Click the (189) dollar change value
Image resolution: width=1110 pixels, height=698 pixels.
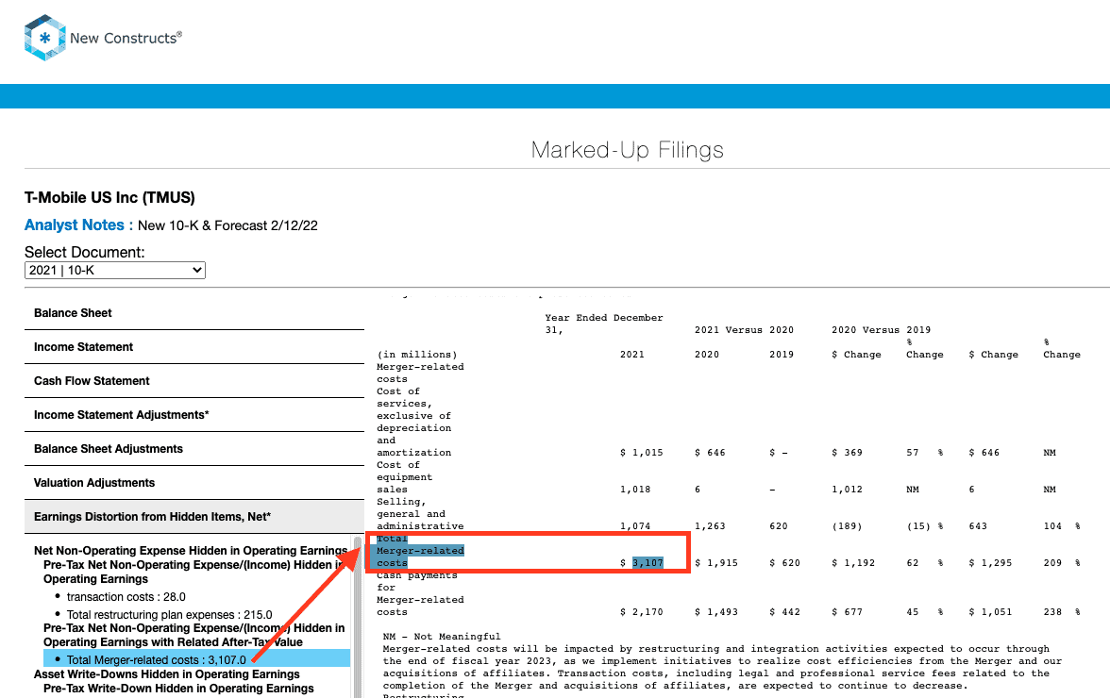pyautogui.click(x=847, y=526)
